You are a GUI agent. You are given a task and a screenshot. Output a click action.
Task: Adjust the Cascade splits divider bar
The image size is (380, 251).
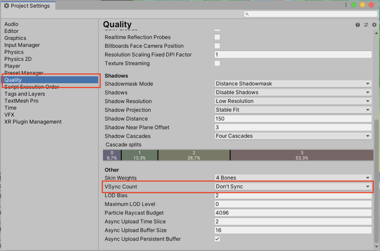158,155
